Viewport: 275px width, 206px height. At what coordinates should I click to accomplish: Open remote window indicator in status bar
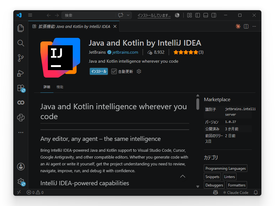(x=19, y=192)
